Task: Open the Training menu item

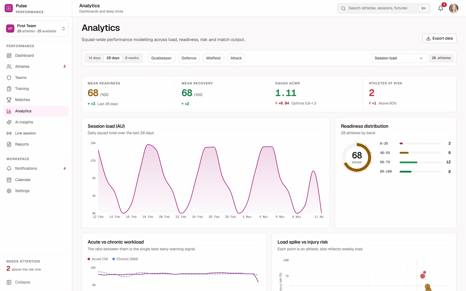Action: tap(36, 89)
